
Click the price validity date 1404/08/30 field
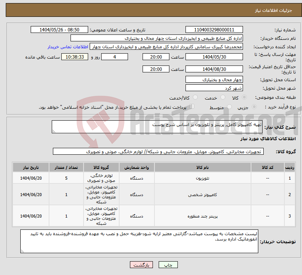214,69
